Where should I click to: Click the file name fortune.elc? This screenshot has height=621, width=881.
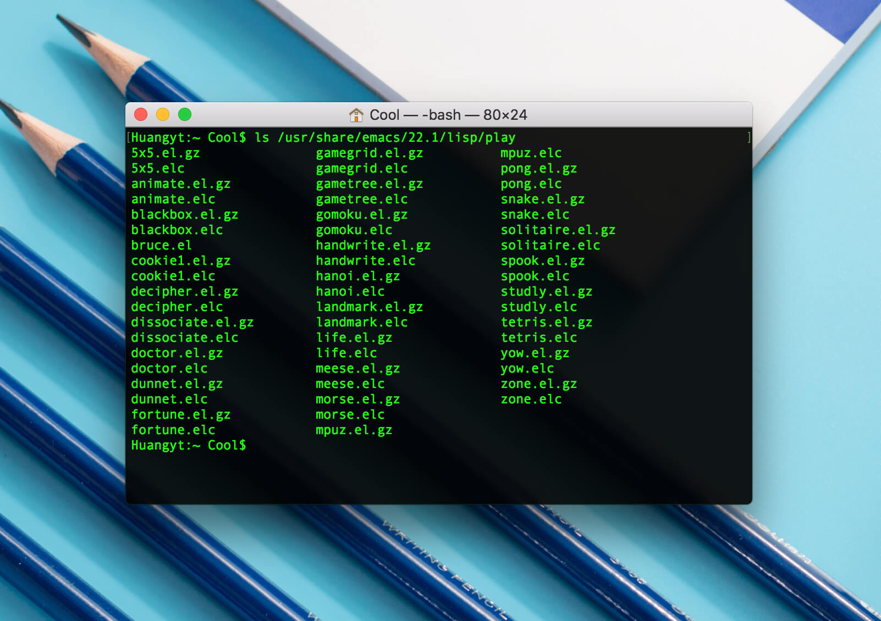[173, 430]
